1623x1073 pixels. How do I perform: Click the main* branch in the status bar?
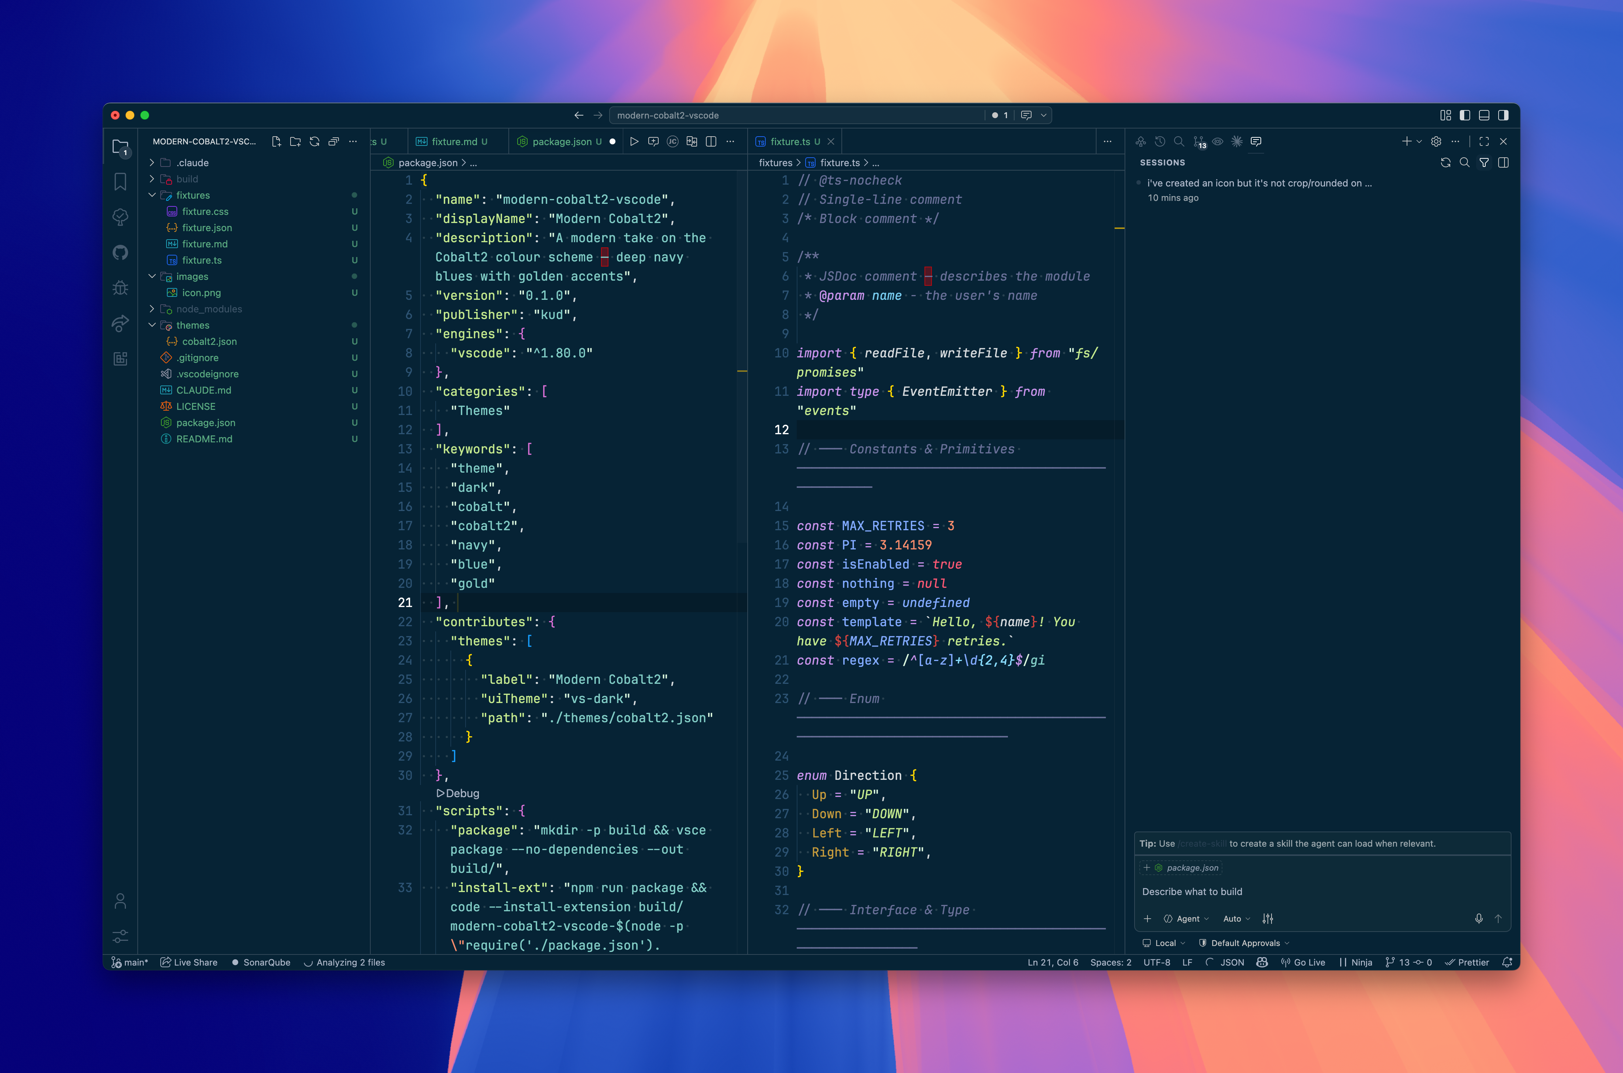click(x=130, y=962)
